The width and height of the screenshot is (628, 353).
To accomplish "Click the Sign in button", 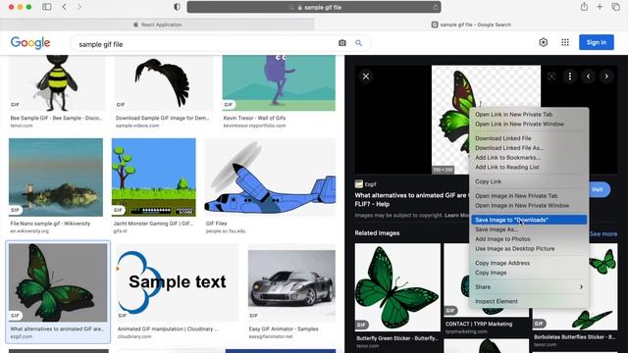I will [x=596, y=42].
